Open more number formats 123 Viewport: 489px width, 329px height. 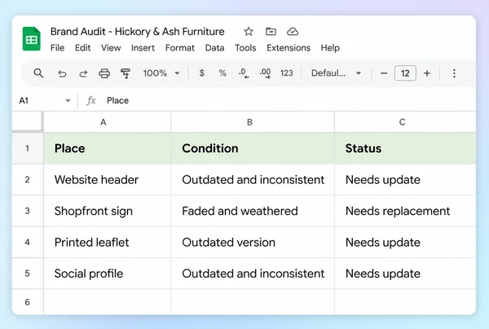tap(286, 73)
